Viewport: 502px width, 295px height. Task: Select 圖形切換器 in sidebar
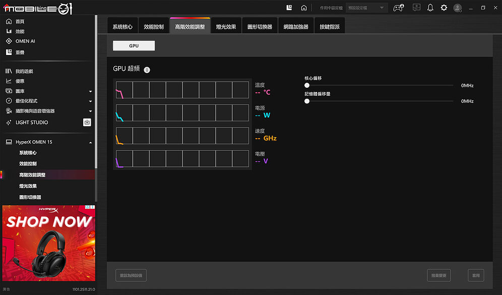(30, 197)
